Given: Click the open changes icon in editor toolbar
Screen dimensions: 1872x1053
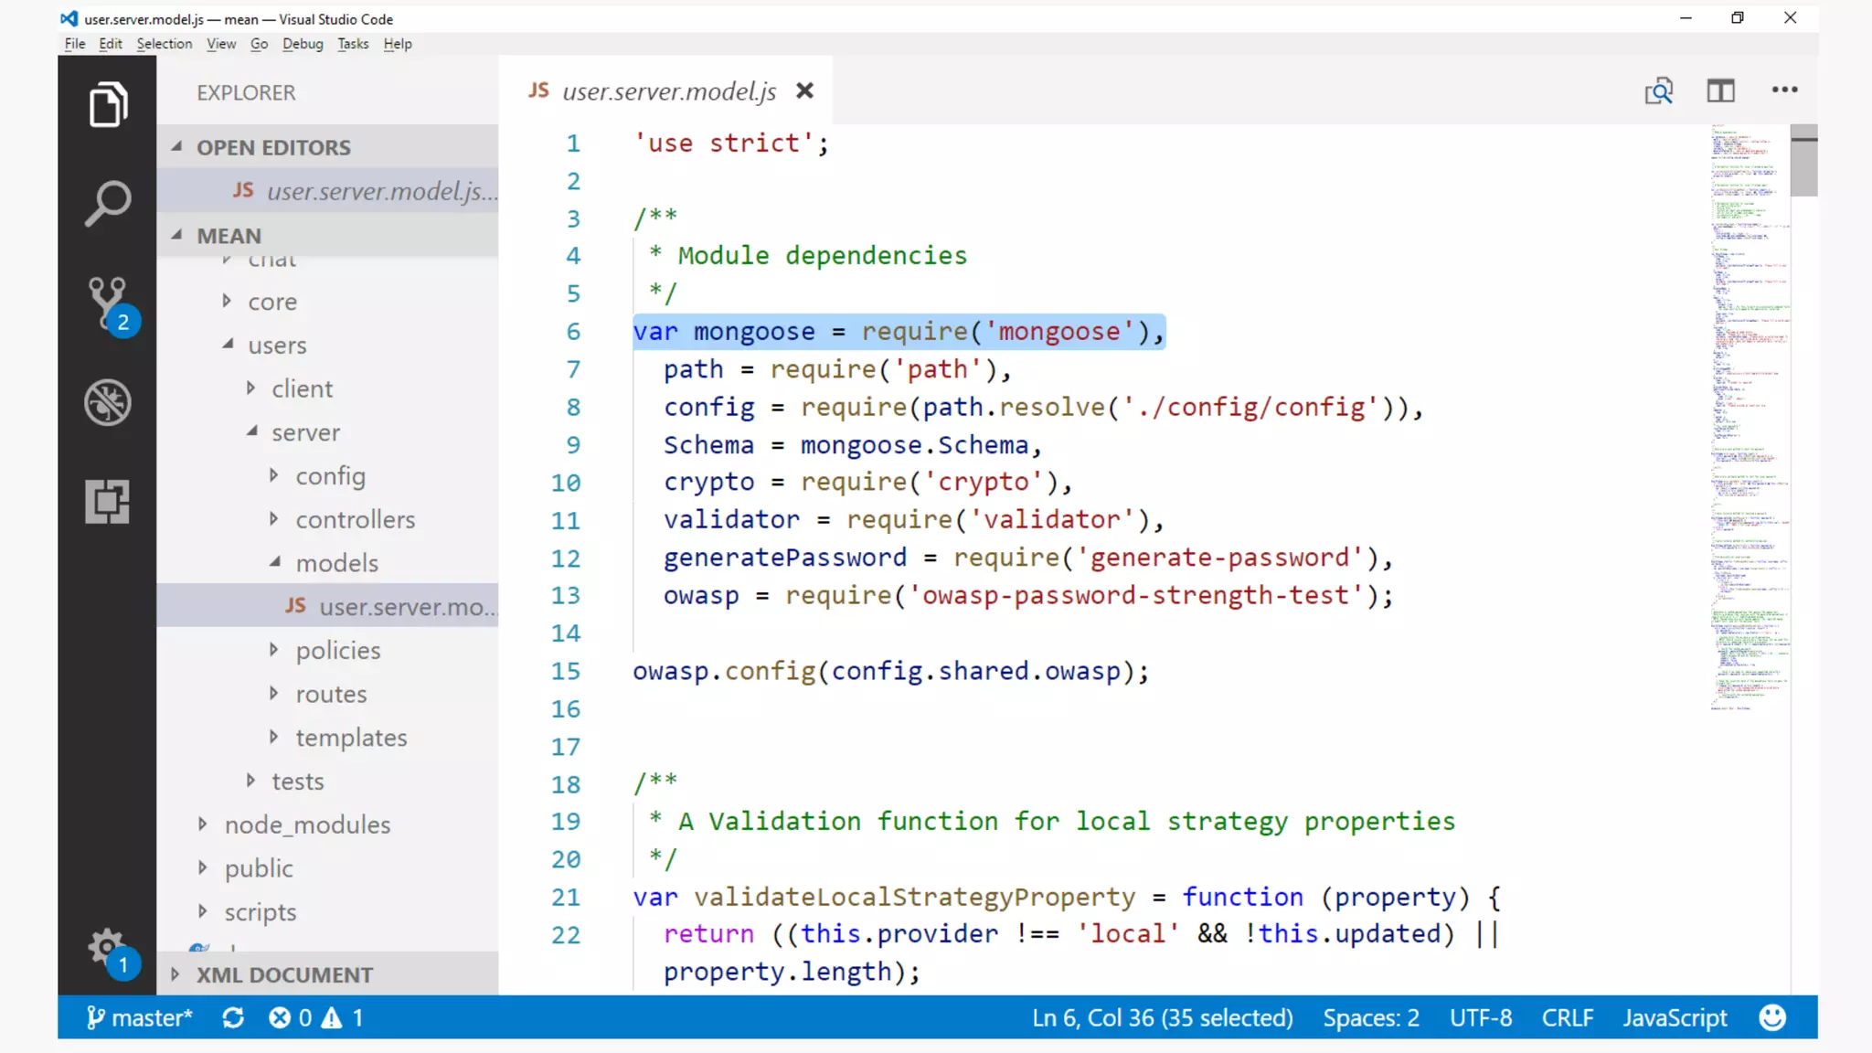Looking at the screenshot, I should (1658, 90).
